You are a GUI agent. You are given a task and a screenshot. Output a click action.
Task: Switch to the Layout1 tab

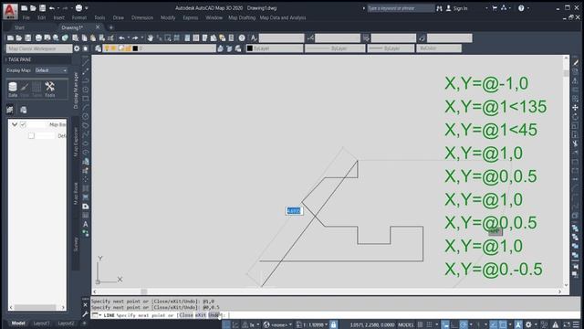tap(41, 323)
